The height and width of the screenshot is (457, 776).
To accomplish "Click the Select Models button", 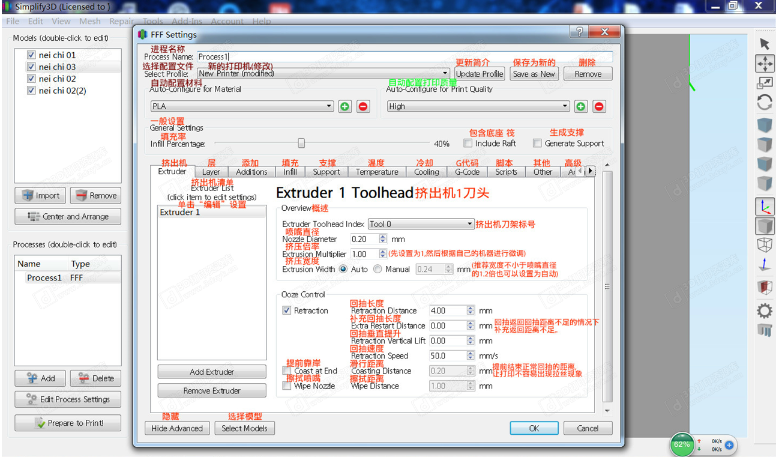I will click(244, 428).
